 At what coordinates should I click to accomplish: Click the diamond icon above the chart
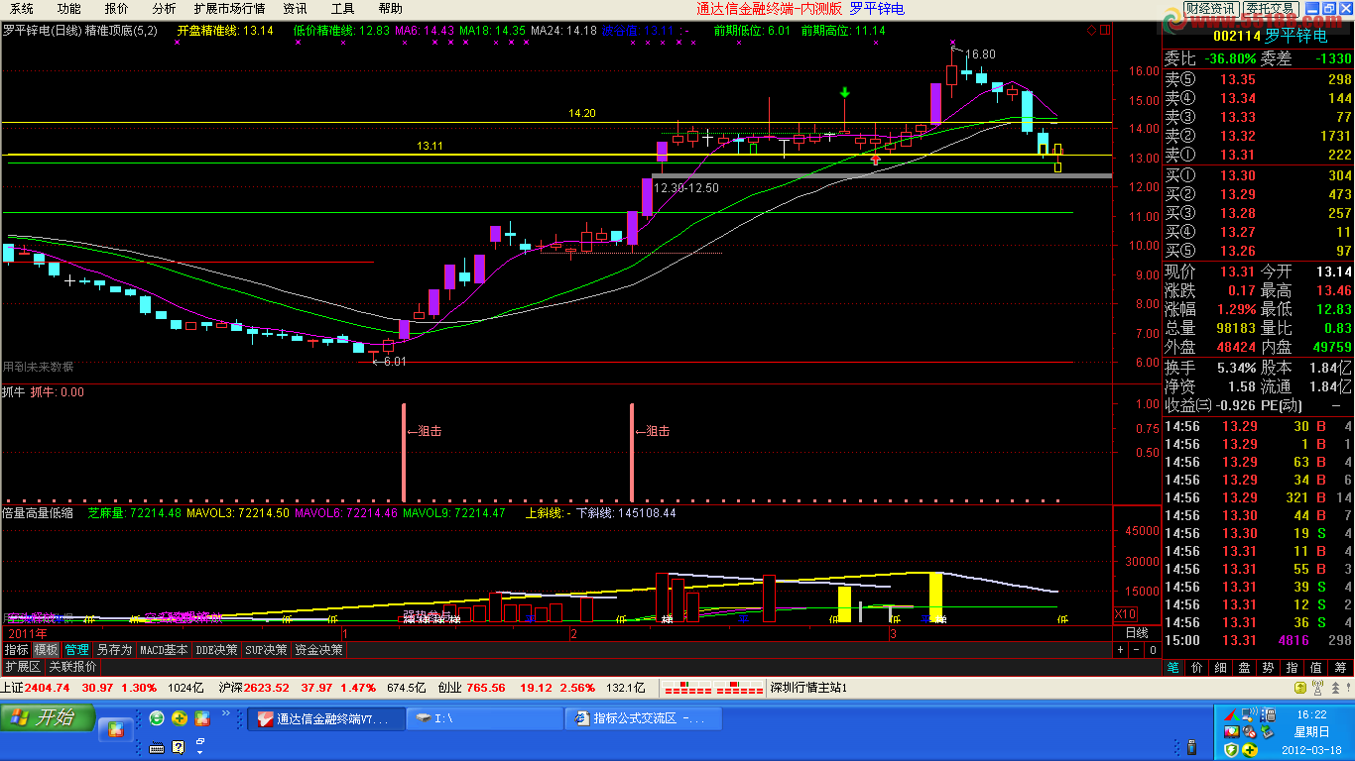point(1092,30)
